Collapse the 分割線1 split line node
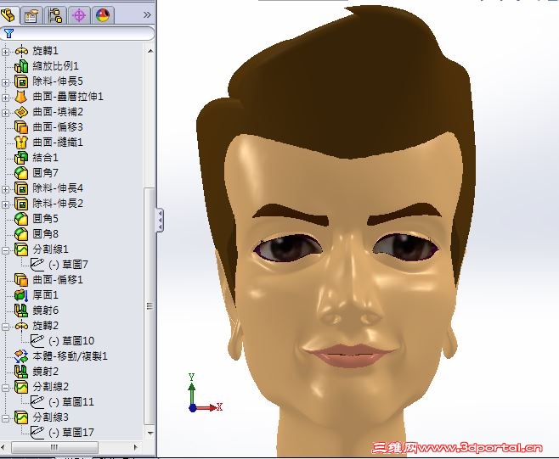Screen dimensions: 559x459 coord(5,250)
